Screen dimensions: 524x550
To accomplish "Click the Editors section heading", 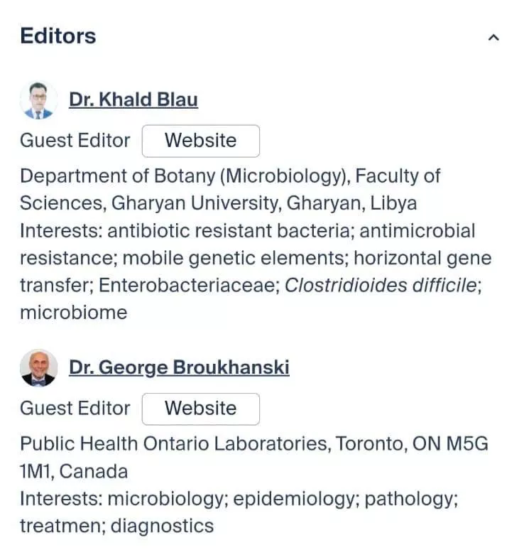I will 58,36.
